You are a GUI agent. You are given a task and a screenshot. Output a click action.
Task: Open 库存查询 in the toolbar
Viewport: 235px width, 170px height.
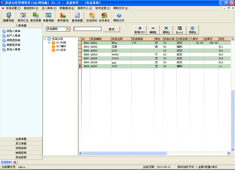[63, 17]
